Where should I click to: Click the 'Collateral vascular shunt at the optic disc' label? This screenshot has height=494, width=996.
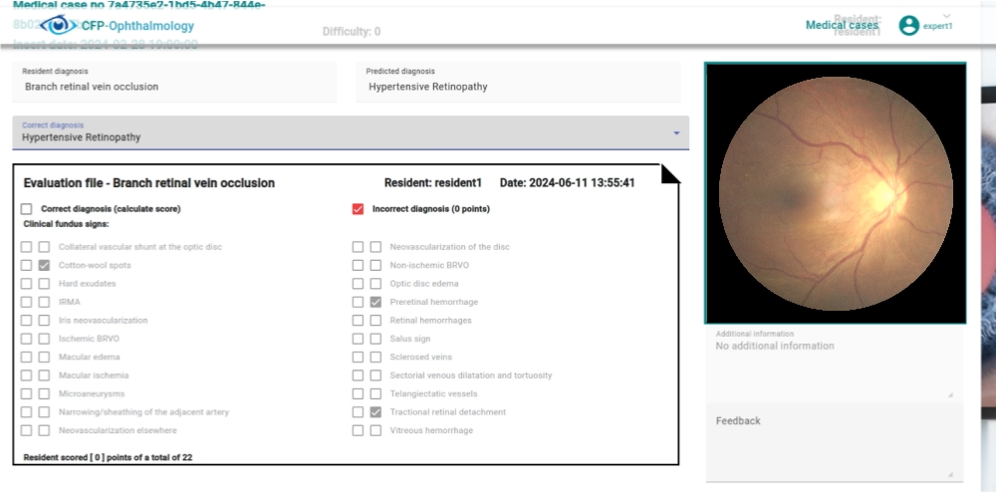coord(140,247)
